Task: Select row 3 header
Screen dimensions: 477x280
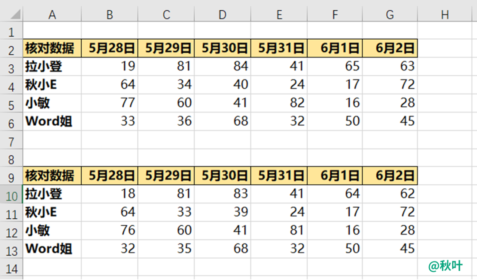Action: tap(11, 67)
